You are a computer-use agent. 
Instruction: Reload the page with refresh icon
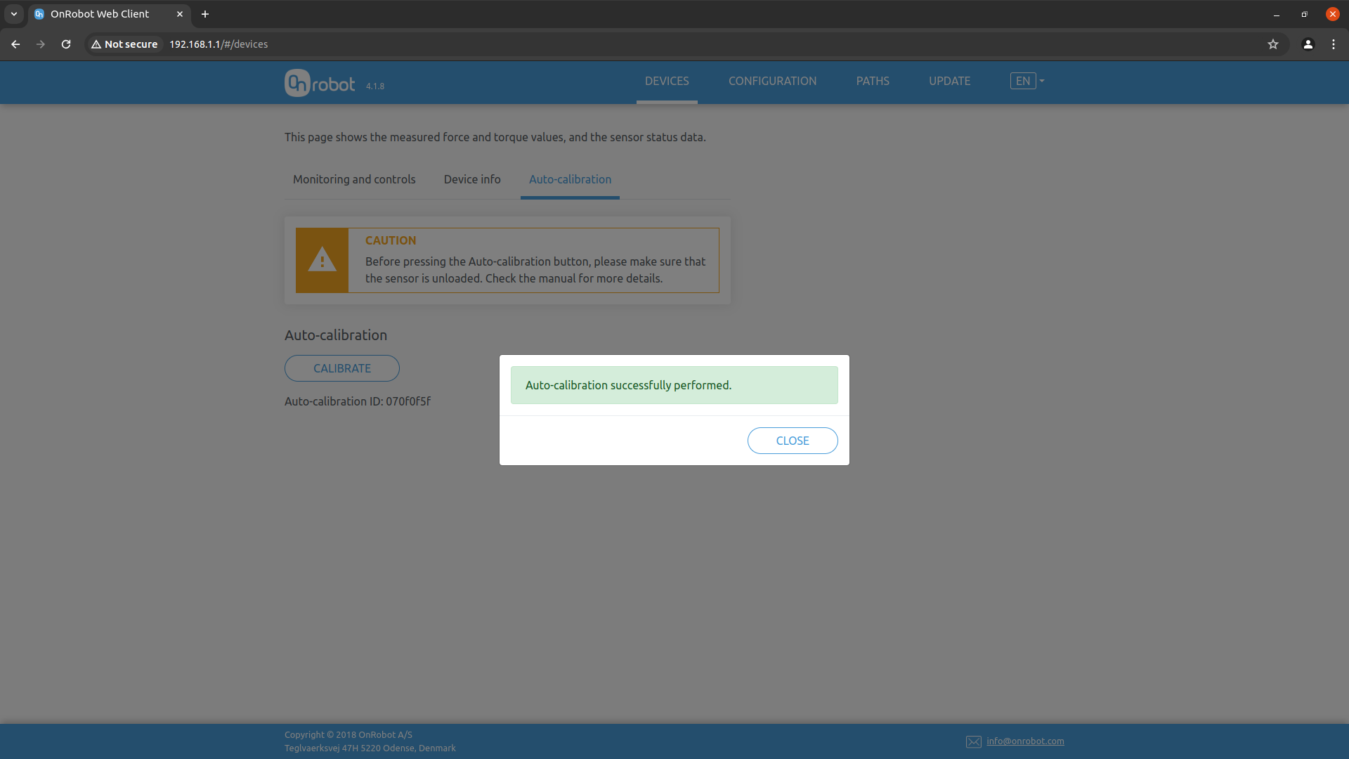[66, 44]
